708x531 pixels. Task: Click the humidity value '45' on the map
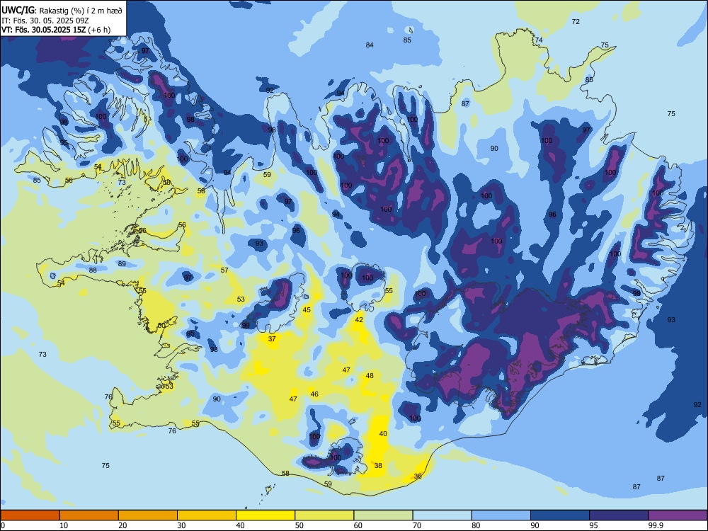coord(307,310)
